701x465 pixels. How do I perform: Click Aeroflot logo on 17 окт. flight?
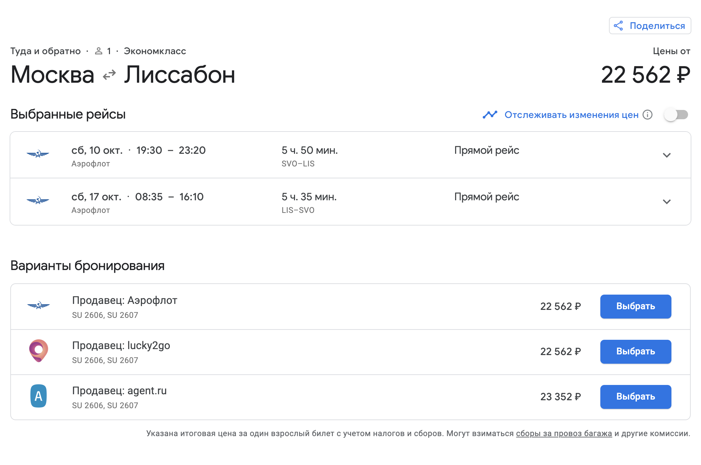[x=38, y=200]
